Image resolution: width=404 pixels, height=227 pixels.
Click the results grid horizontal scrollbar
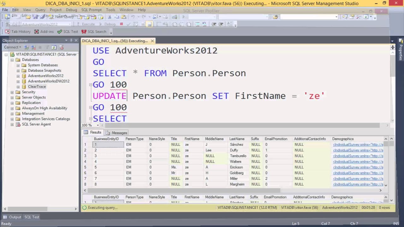233,190
